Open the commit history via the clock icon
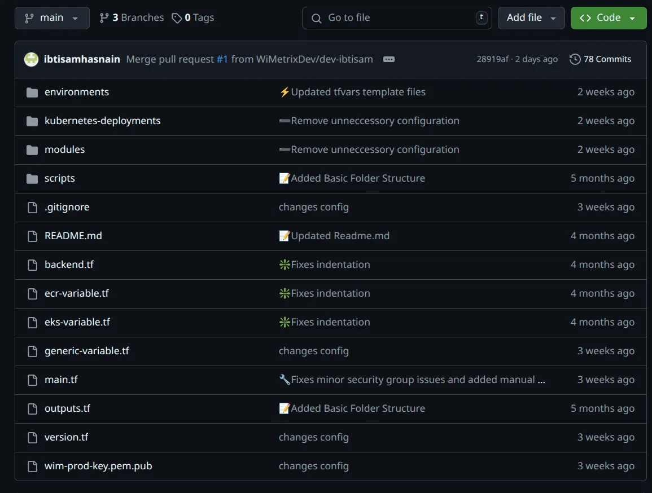This screenshot has height=493, width=652. click(575, 59)
